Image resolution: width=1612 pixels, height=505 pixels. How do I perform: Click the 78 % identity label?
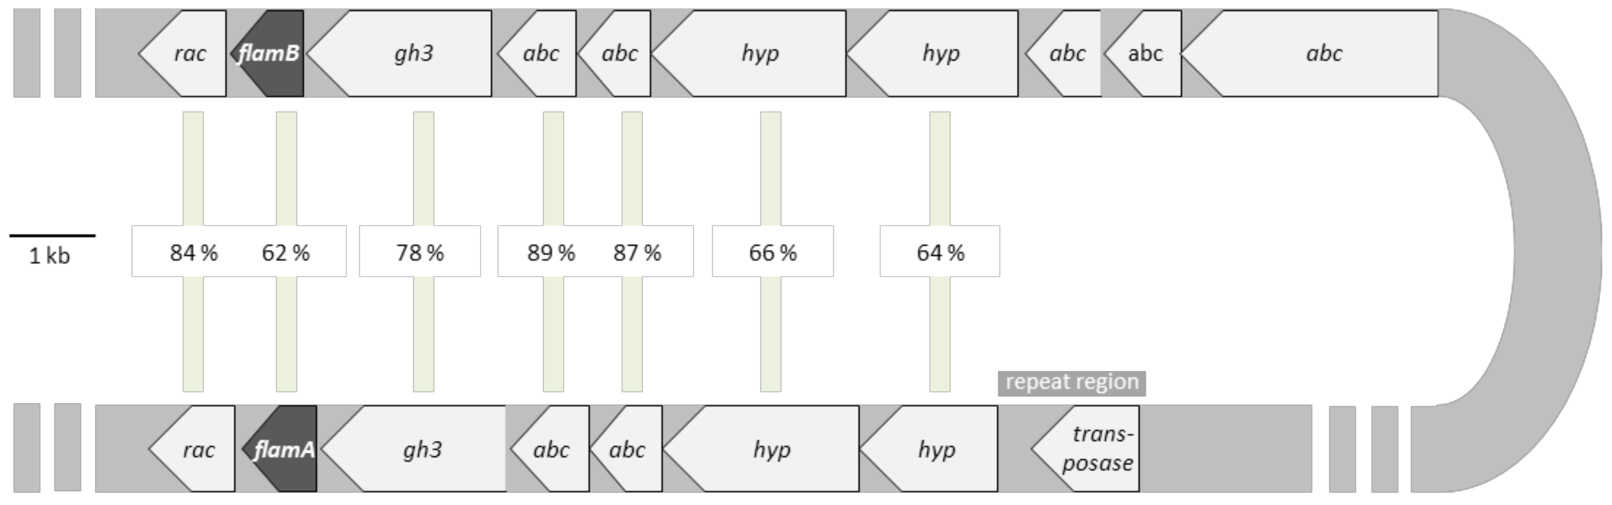click(420, 253)
